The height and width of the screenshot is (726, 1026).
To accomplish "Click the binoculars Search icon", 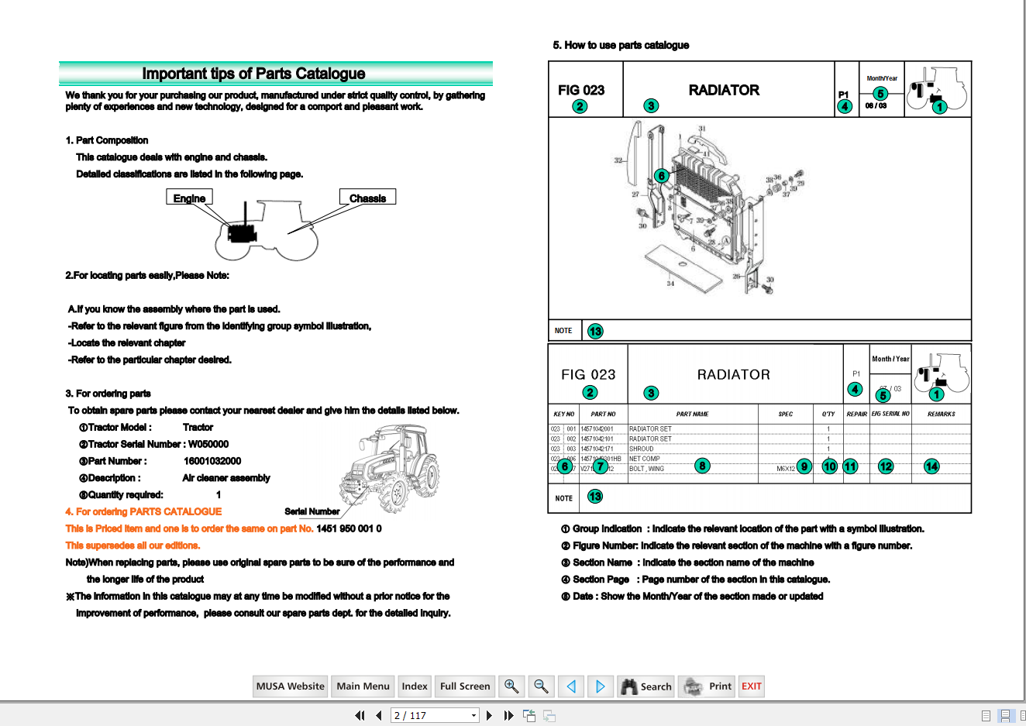I will coord(629,685).
